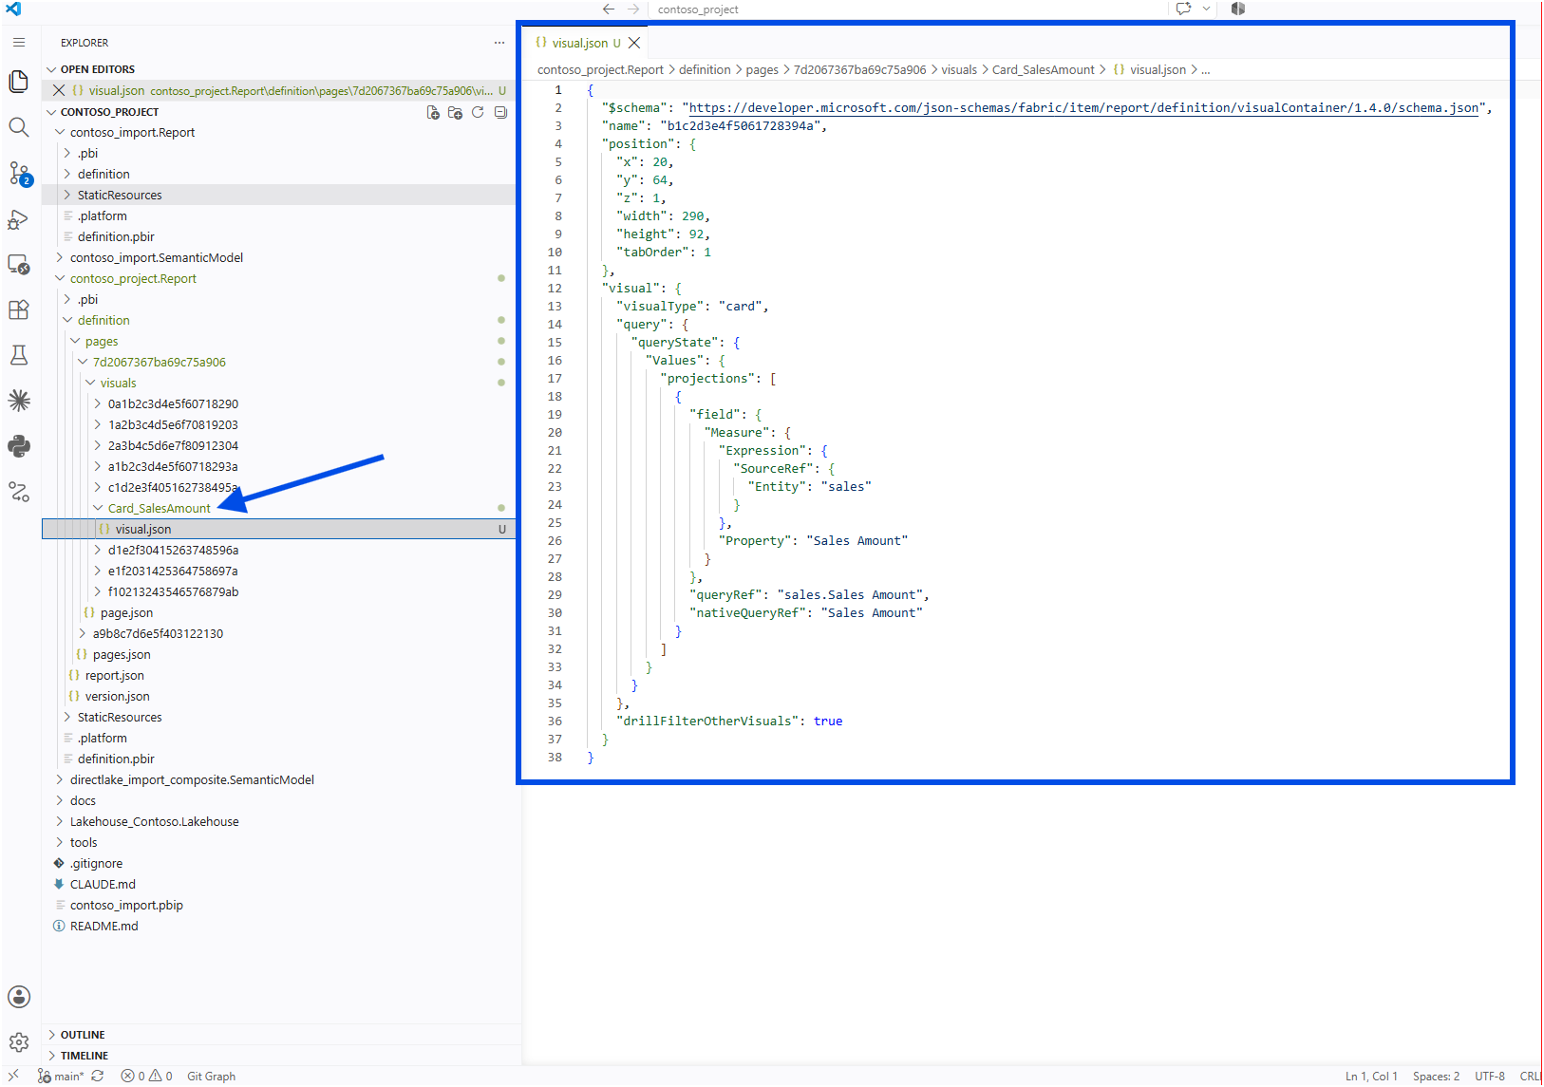Select the UTF-8 encoding indicator

(1489, 1076)
